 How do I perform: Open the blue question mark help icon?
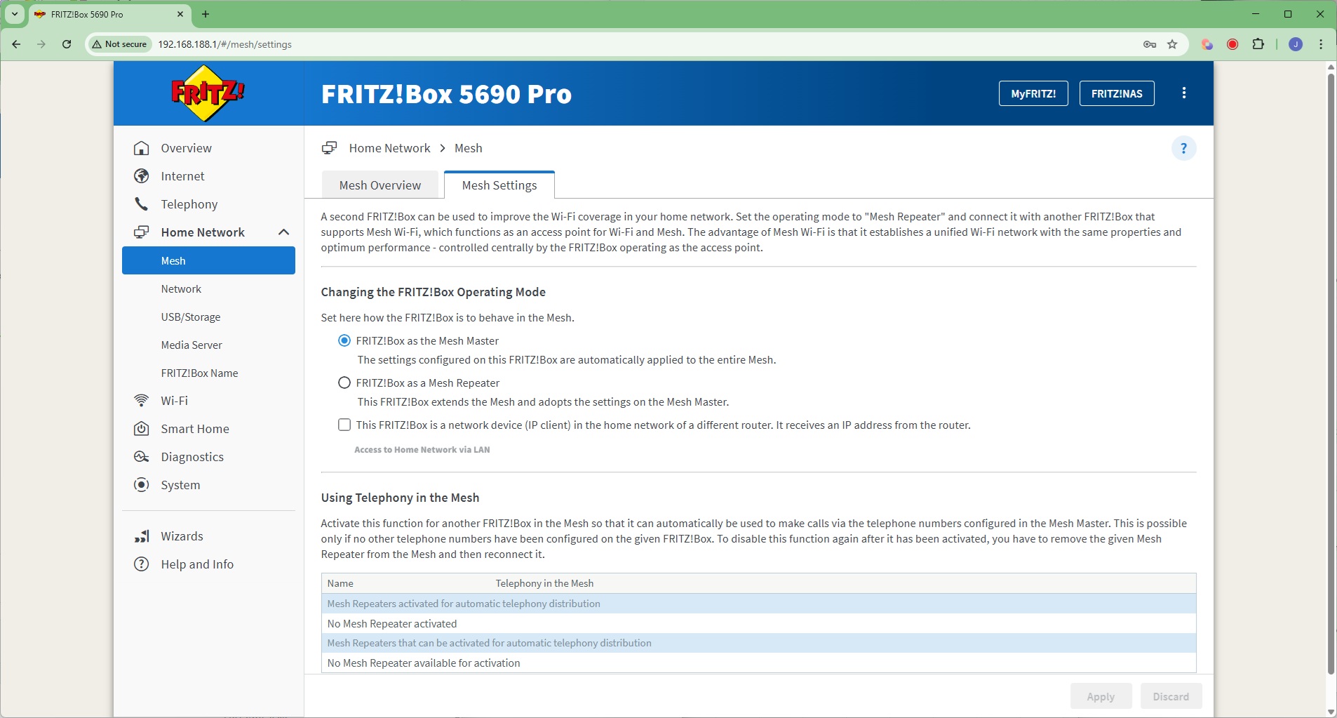(x=1183, y=148)
